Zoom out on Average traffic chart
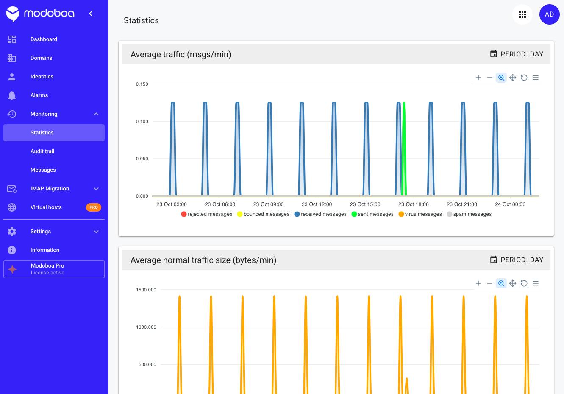The image size is (564, 394). coord(490,78)
